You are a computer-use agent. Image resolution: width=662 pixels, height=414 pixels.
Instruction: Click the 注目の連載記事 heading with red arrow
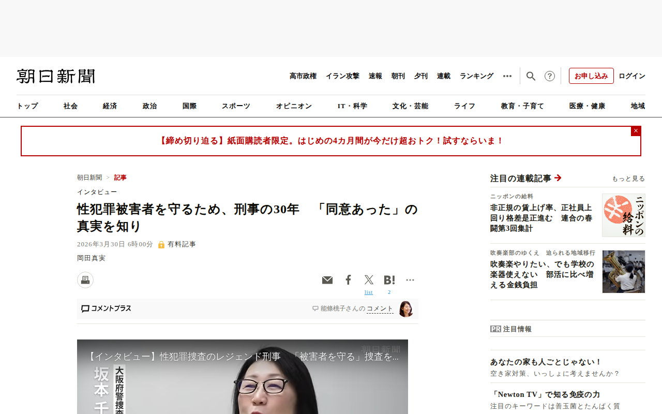coord(526,179)
